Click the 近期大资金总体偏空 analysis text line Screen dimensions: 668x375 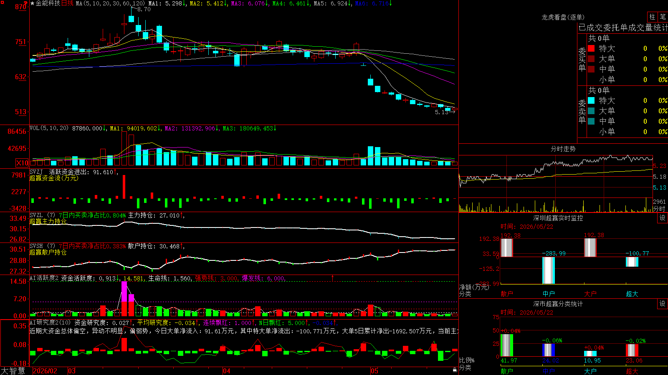click(244, 331)
